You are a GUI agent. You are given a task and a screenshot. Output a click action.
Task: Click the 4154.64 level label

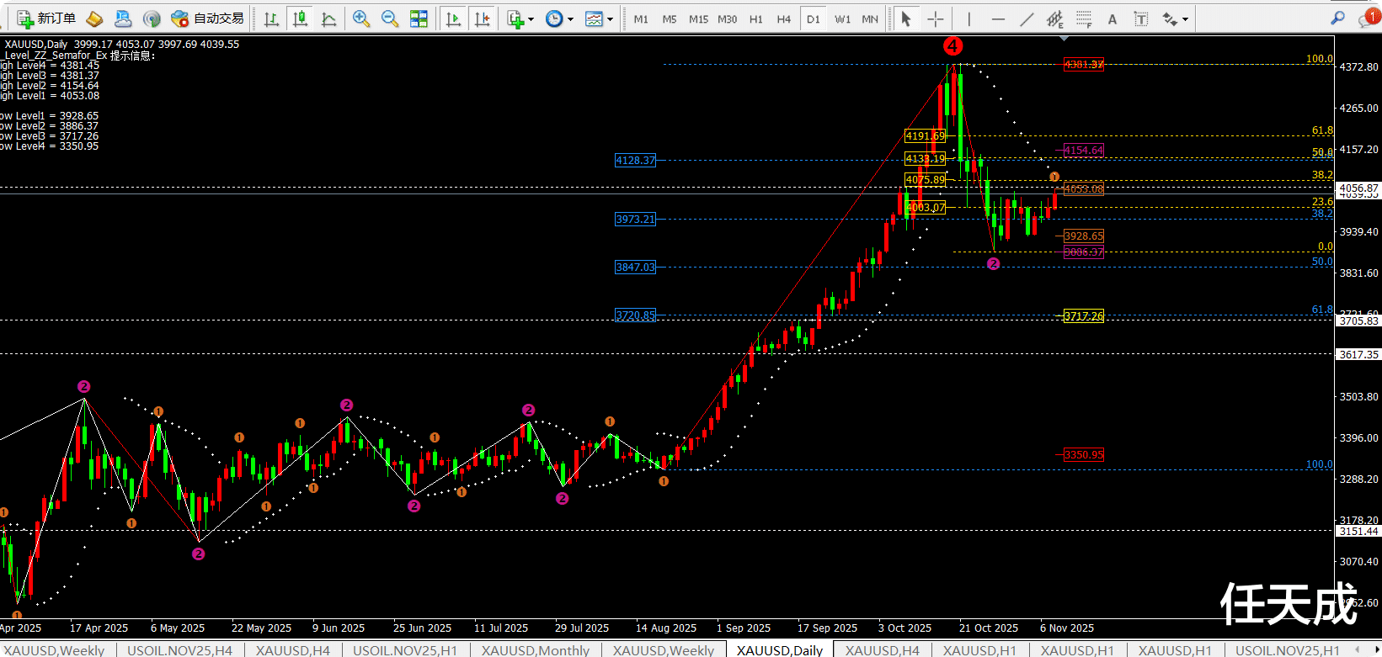1083,150
